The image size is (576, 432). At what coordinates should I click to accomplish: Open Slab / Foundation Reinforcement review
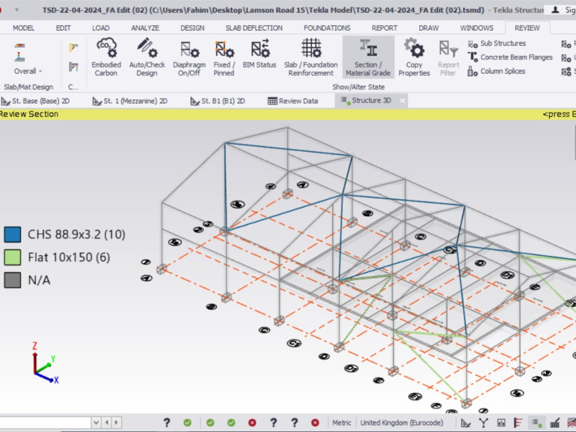pos(311,57)
